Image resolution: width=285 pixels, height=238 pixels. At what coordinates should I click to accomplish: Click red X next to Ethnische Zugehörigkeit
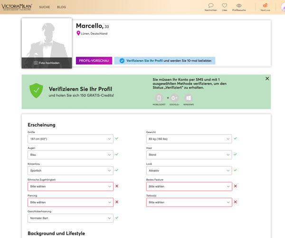pos(117,186)
